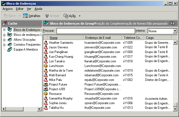The image size is (179, 117).
Task: Expand Alfons Skoczylas tree node
Action: (4, 40)
